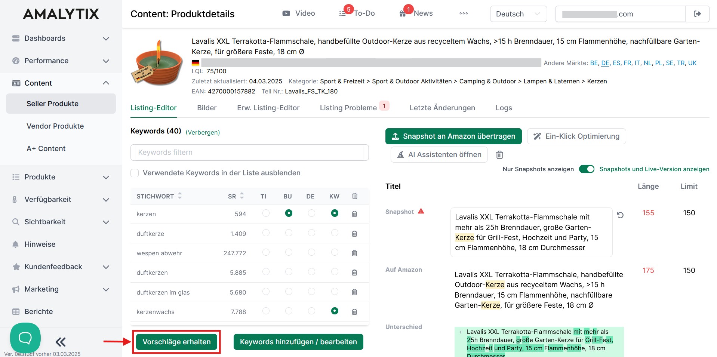Open the Letzte Änderungen tab
Viewport: 717px width, 357px height.
coord(442,108)
